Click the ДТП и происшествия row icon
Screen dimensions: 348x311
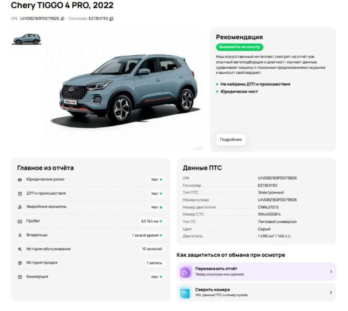tap(20, 194)
